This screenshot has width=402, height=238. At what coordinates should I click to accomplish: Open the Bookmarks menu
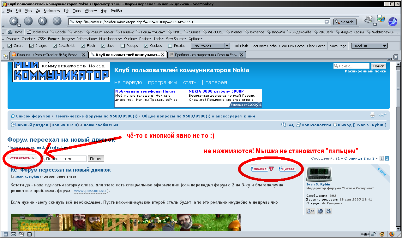52,11
